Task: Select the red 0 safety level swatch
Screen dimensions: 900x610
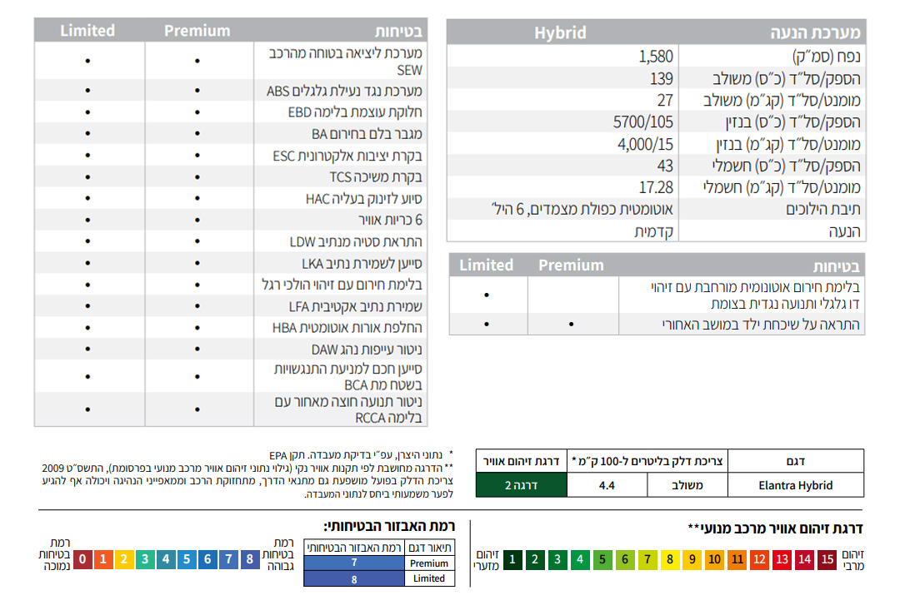Action: (82, 559)
